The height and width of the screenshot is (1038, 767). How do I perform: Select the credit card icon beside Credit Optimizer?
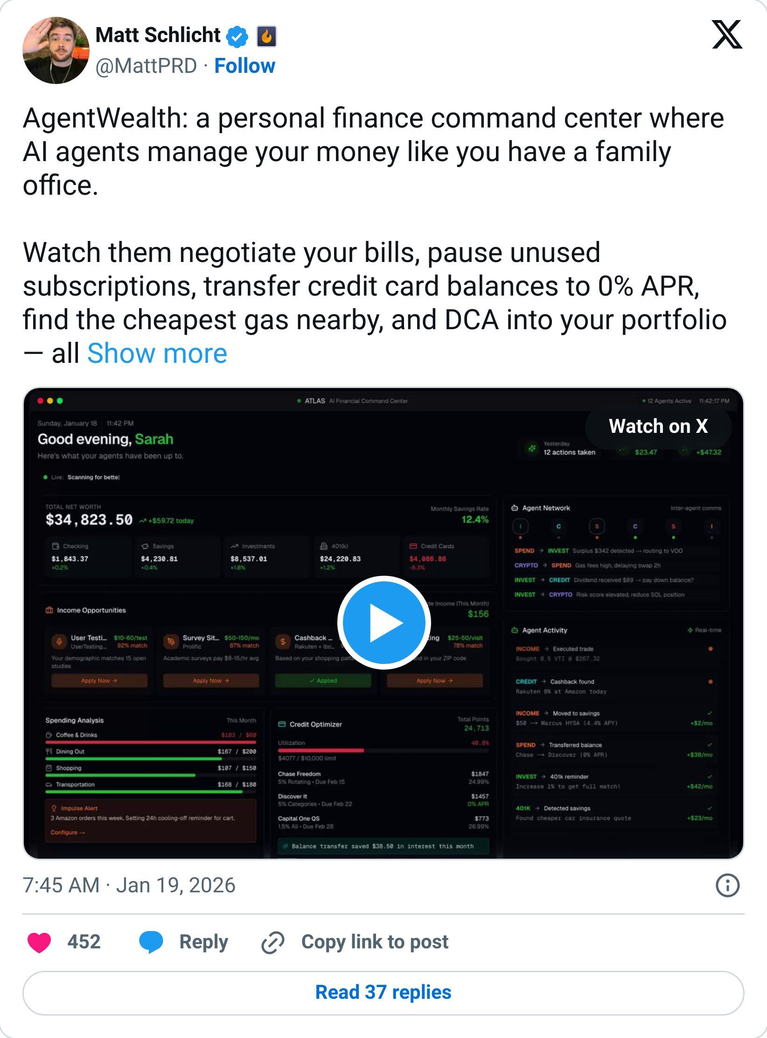(x=282, y=724)
